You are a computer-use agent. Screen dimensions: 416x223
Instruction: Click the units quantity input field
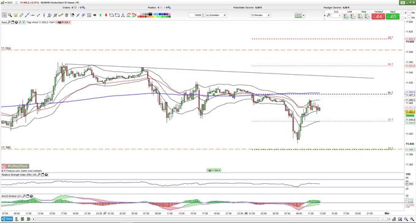tap(197, 15)
